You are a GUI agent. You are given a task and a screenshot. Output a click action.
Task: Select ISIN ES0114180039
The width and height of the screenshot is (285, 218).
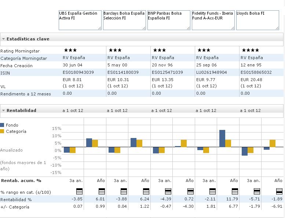click(x=123, y=72)
